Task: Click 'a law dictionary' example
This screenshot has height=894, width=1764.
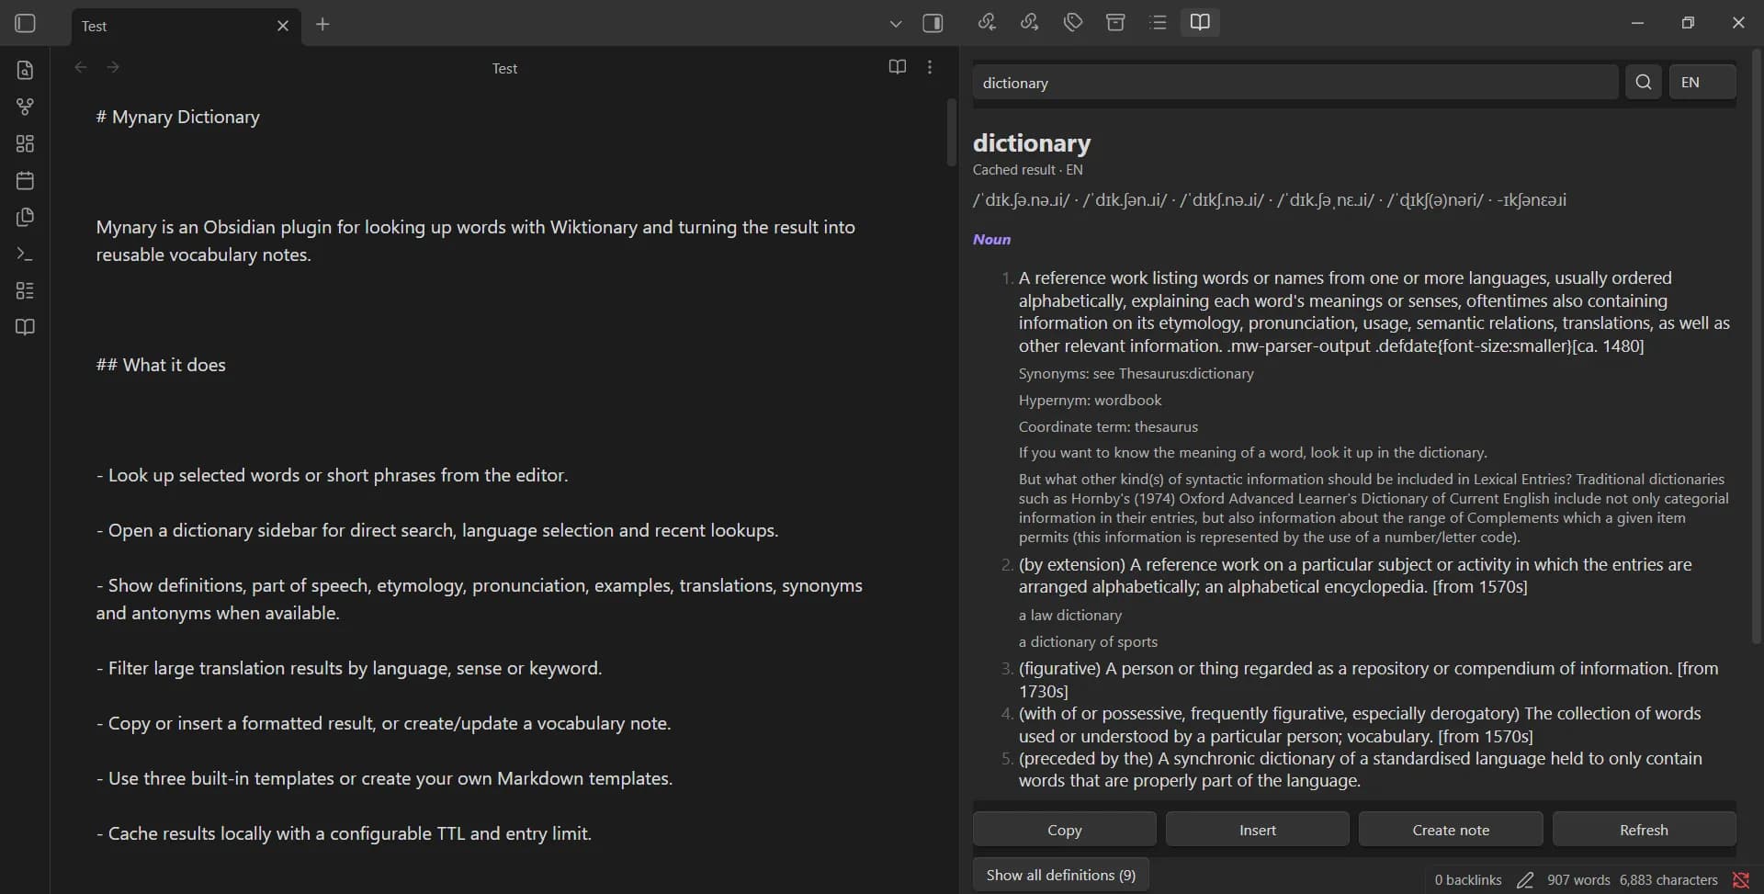Action: [x=1070, y=616]
